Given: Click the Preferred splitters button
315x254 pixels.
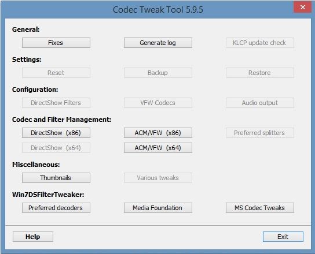Looking at the screenshot, I should [260, 133].
